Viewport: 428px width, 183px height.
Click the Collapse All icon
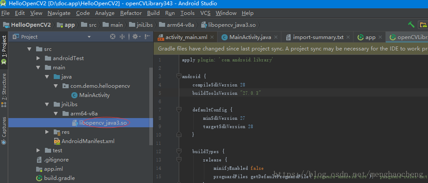(122, 36)
